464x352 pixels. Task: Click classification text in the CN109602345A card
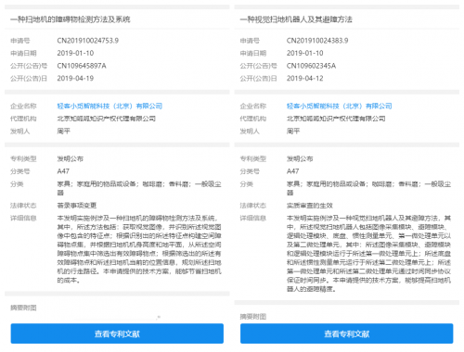click(x=368, y=188)
